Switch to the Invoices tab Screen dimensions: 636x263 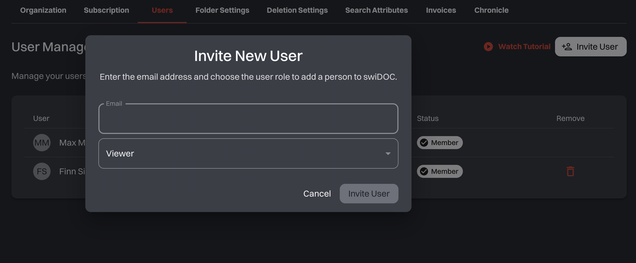(x=441, y=10)
